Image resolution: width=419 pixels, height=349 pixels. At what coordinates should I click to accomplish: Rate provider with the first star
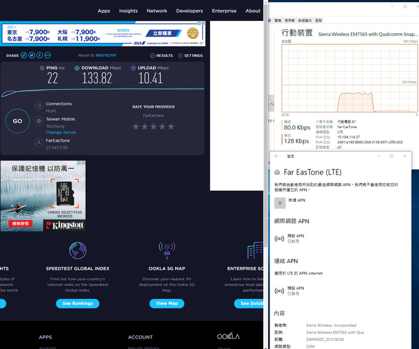(x=136, y=126)
